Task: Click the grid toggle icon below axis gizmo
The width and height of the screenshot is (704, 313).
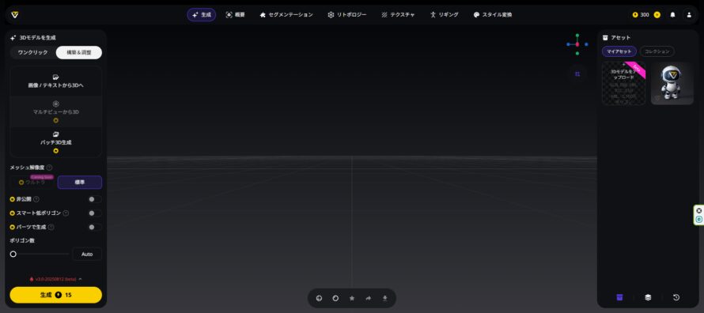Action: click(x=577, y=74)
